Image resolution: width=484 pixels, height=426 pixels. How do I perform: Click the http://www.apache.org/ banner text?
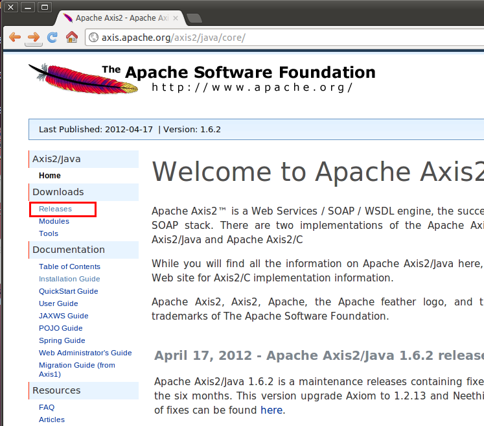click(x=252, y=88)
